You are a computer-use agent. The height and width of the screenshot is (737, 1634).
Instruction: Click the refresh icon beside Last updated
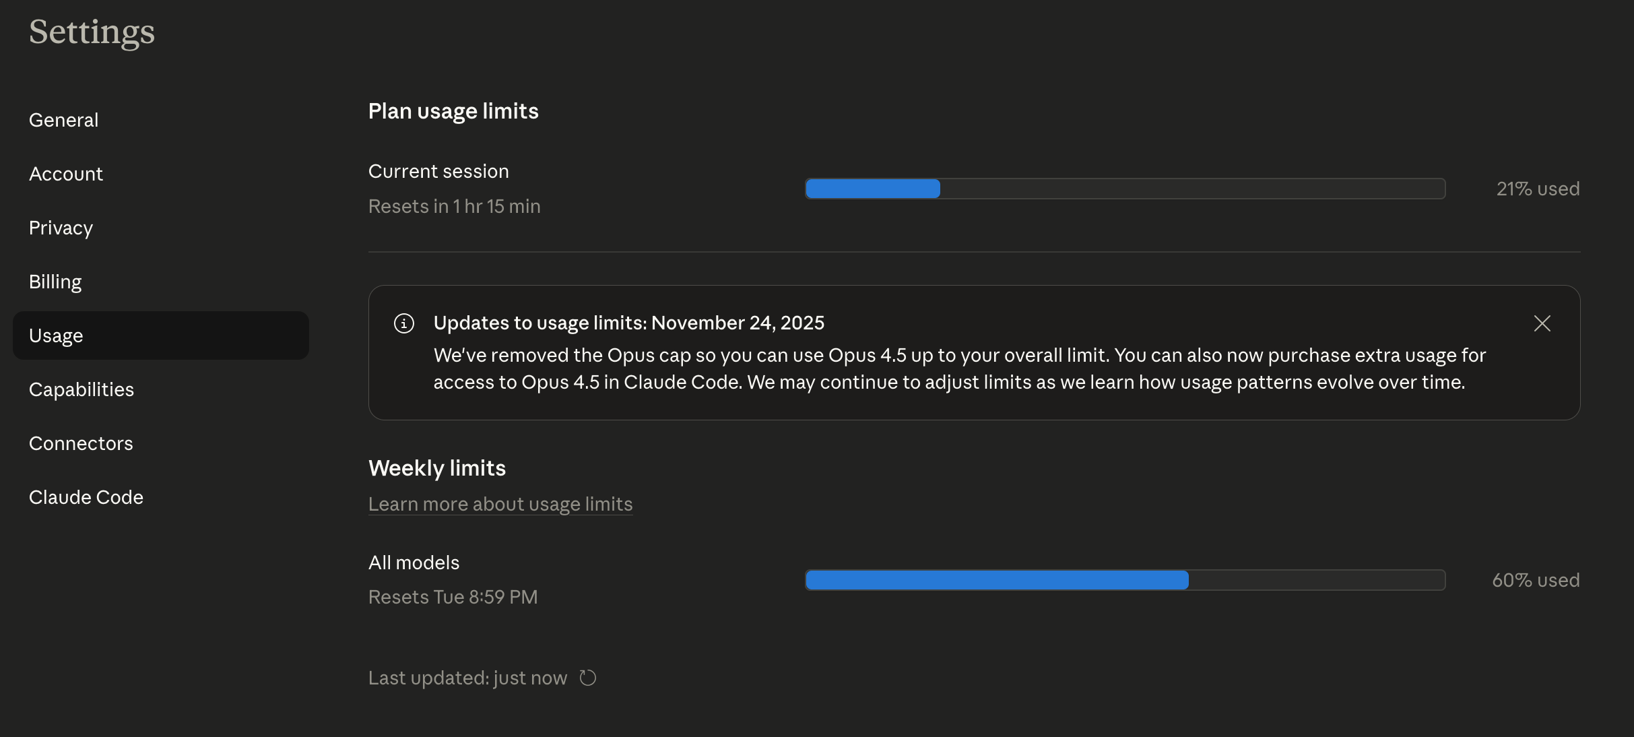[588, 678]
